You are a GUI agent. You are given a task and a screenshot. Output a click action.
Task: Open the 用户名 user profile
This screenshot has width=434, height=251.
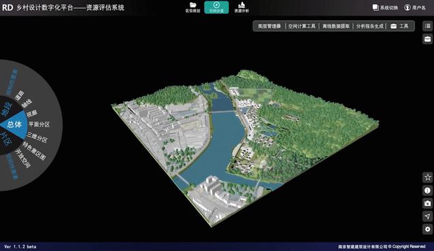[415, 7]
